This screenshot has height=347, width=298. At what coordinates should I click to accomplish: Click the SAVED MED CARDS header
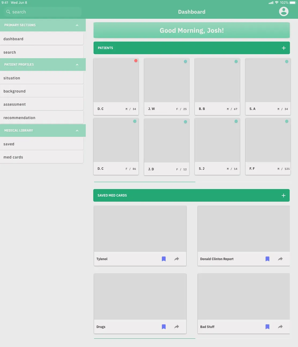[x=191, y=195]
